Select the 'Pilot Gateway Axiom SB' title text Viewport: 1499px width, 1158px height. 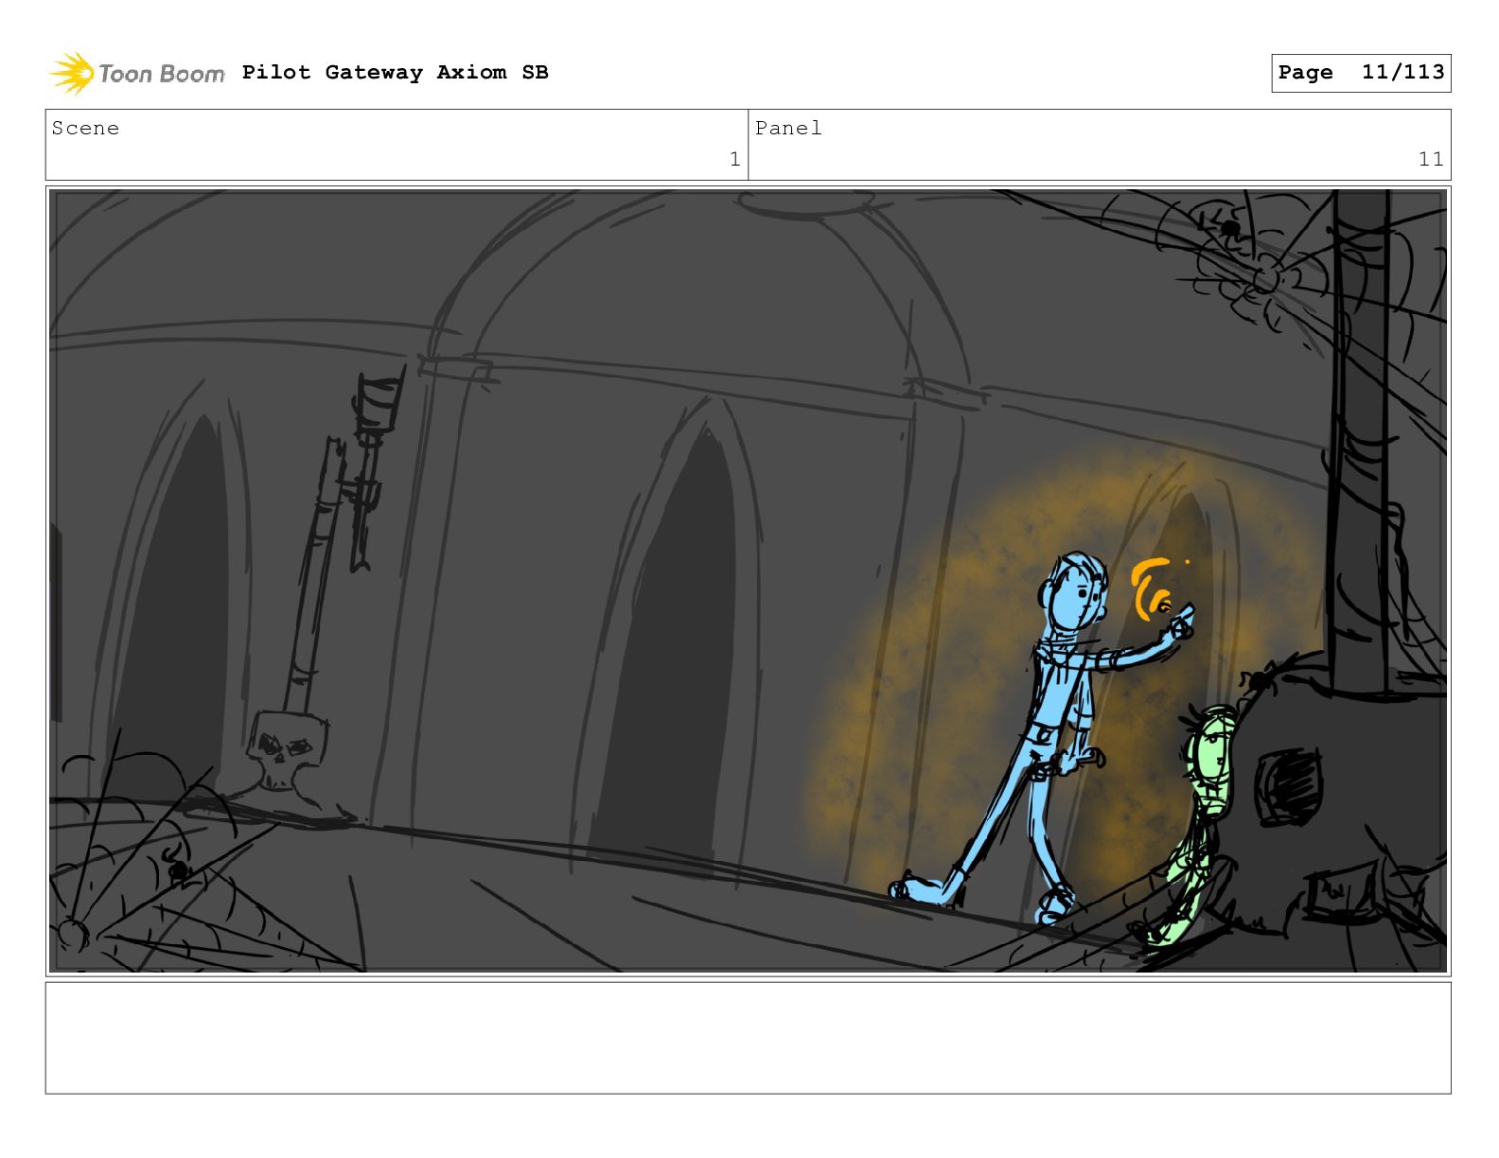[395, 72]
